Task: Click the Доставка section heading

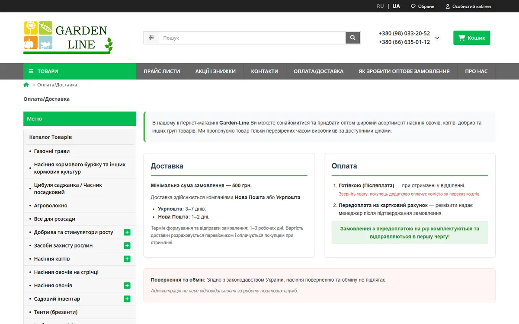Action: (x=167, y=166)
